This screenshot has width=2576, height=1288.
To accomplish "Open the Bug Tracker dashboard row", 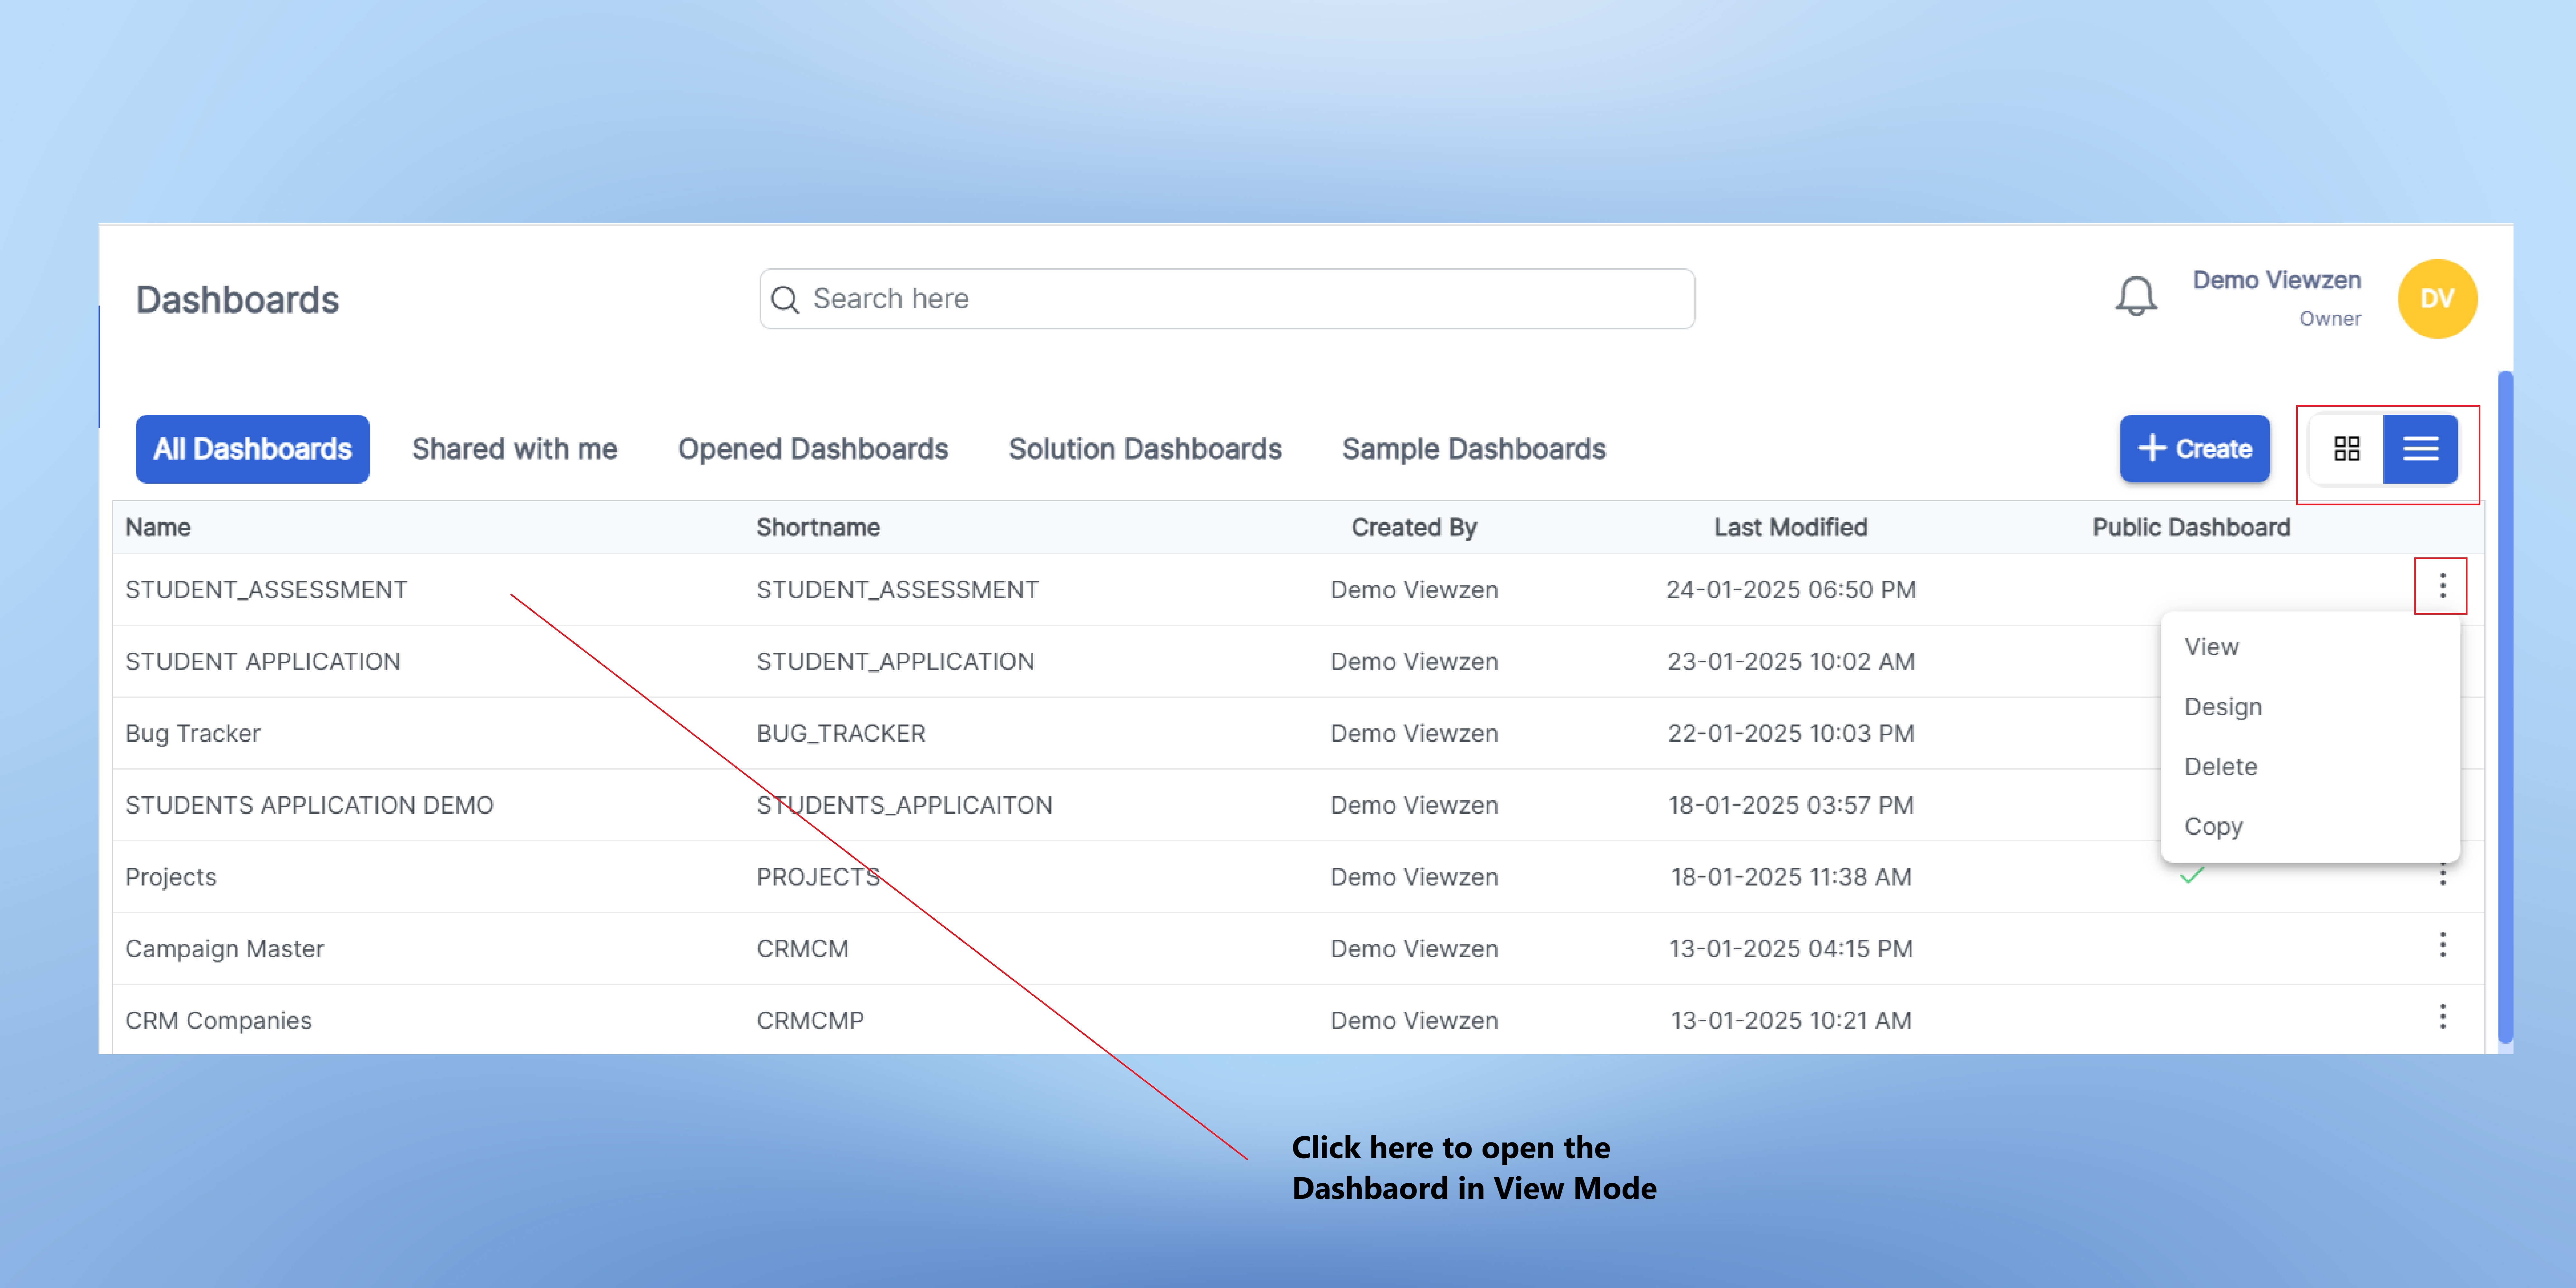I will point(193,733).
